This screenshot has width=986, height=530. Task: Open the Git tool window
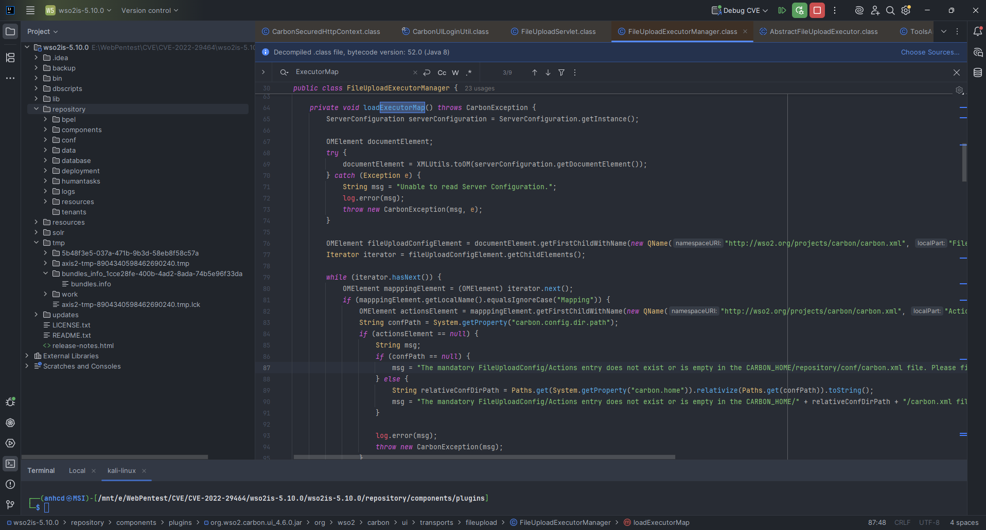click(x=10, y=505)
